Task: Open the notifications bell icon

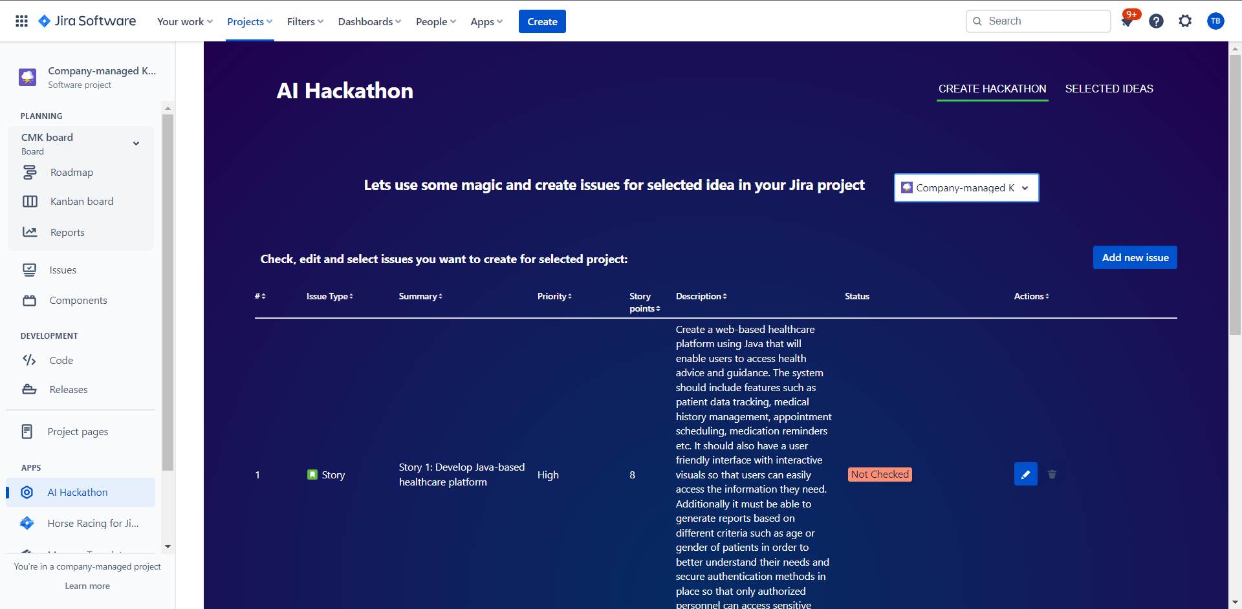Action: pyautogui.click(x=1127, y=21)
